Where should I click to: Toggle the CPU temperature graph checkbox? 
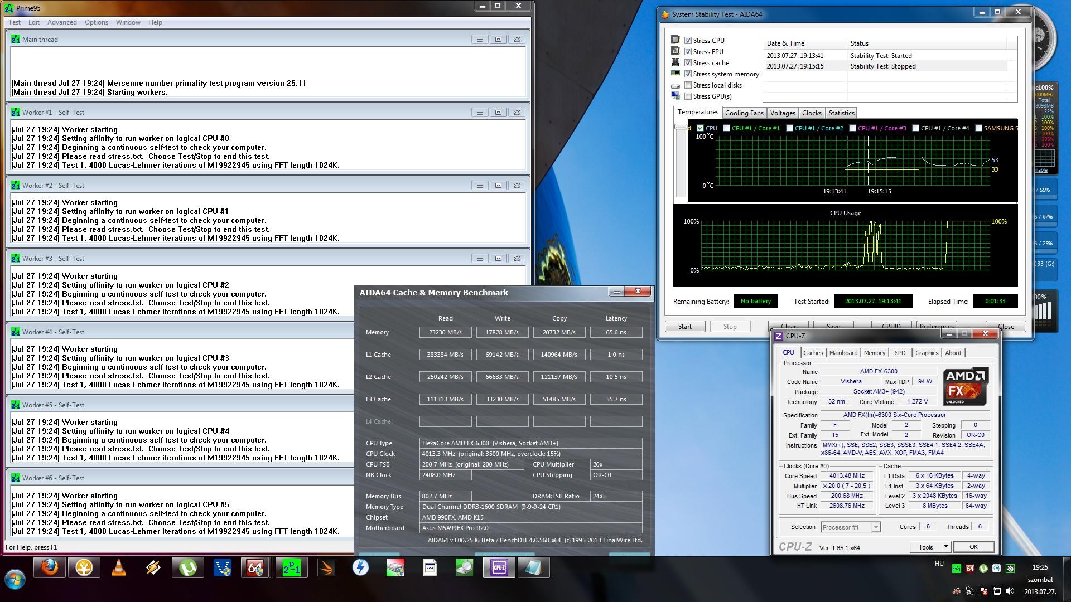(700, 128)
